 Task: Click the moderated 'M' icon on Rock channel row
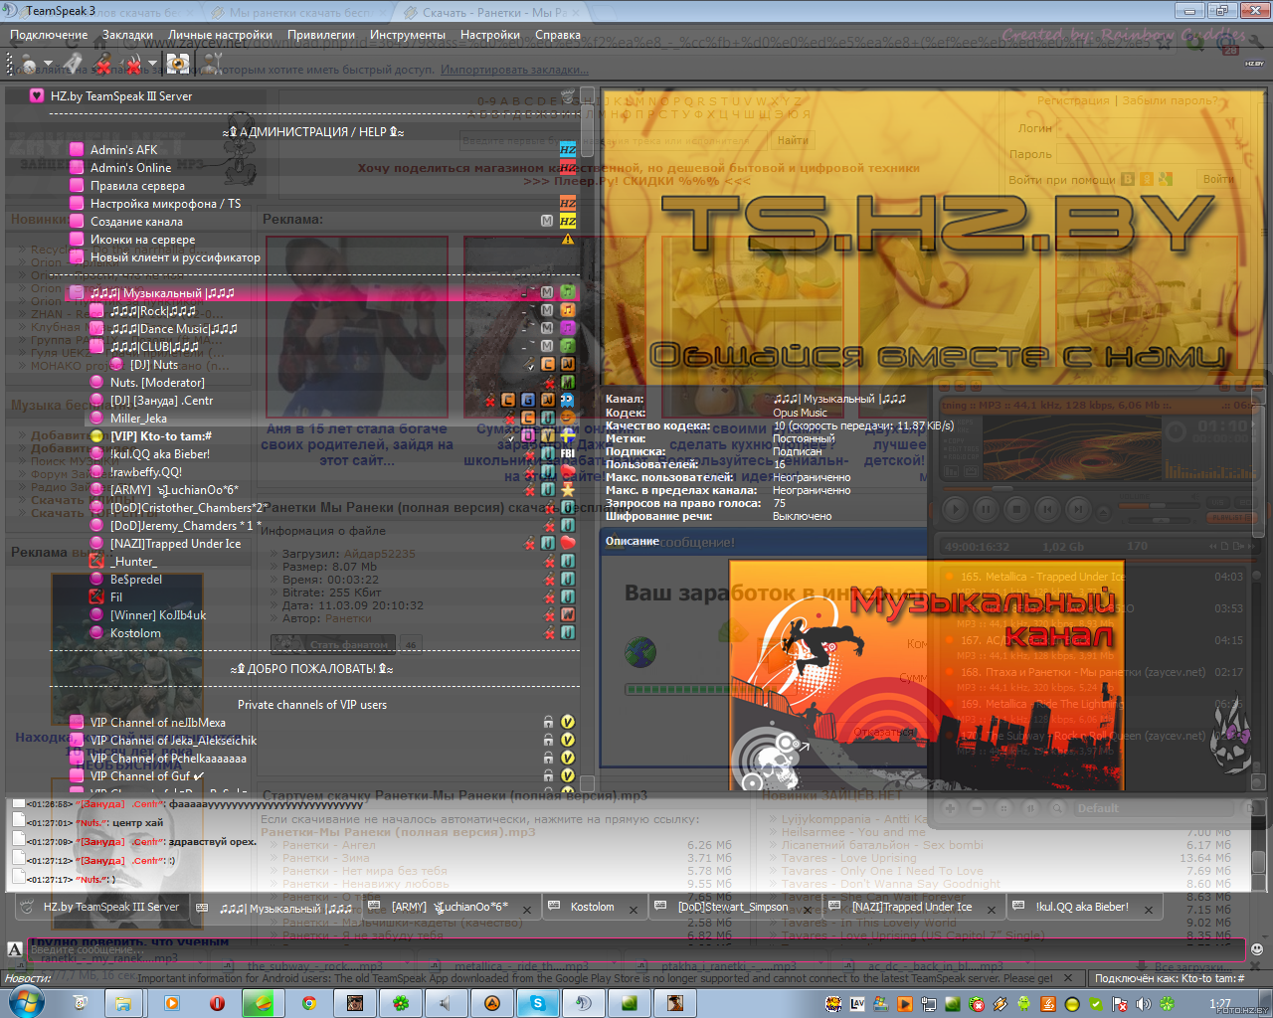547,310
